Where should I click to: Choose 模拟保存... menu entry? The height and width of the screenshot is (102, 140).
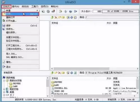[x=20, y=33]
